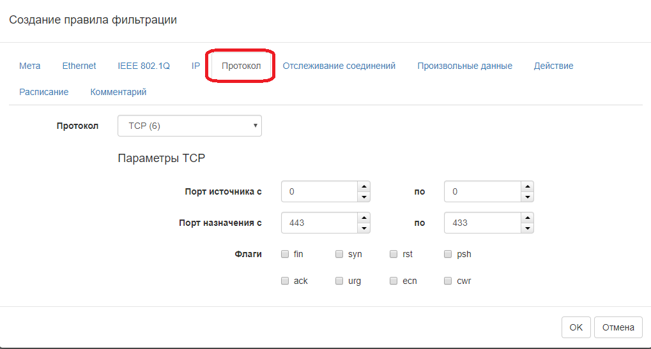
Task: Increase the source port end value
Action: tap(527, 186)
